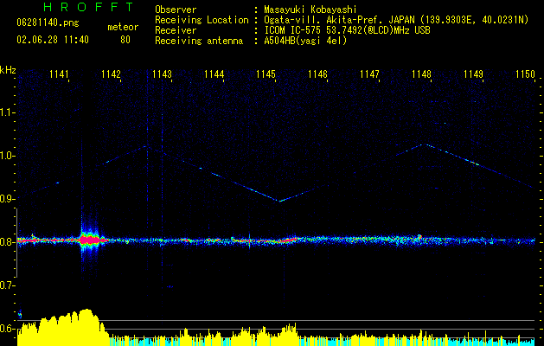
Task: Click the 0.6 frequency axis label
Action: tap(7, 329)
